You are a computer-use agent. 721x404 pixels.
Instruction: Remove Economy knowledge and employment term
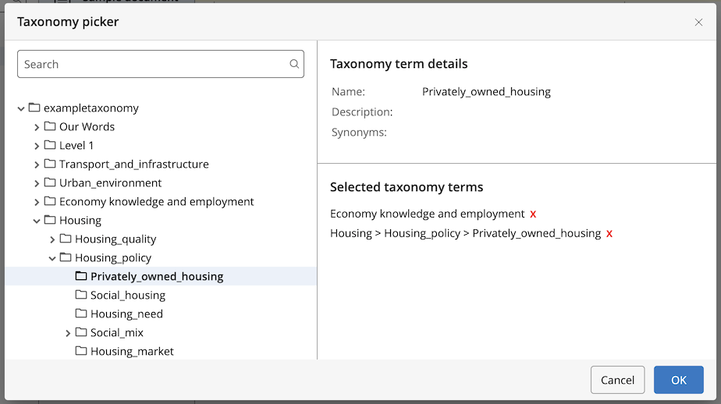(x=533, y=214)
